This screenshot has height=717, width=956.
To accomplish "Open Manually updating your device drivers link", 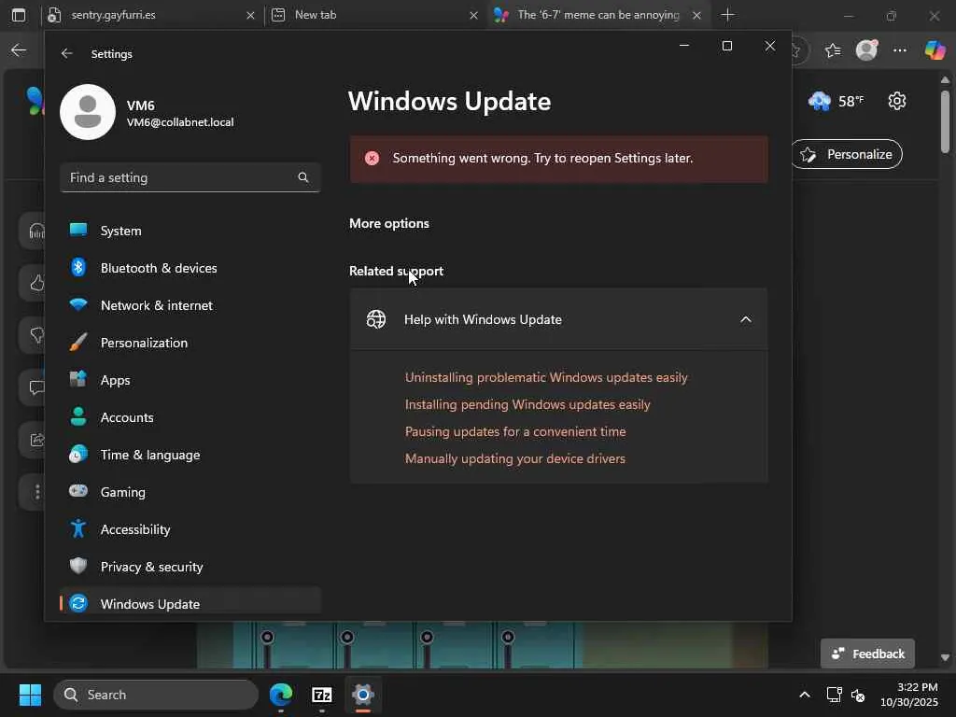I will pos(515,457).
